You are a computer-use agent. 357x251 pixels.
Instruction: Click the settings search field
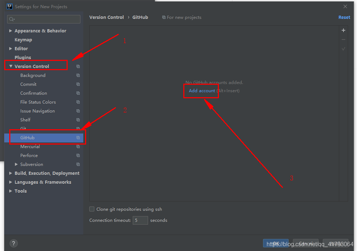[44, 19]
